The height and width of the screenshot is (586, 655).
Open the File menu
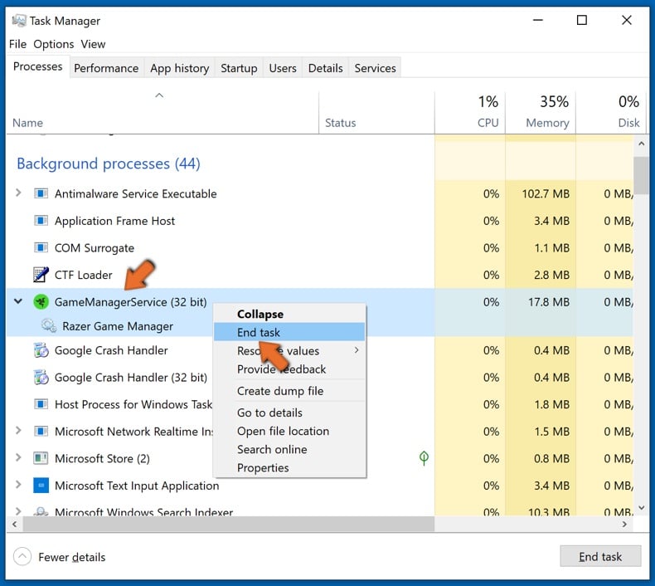[17, 44]
